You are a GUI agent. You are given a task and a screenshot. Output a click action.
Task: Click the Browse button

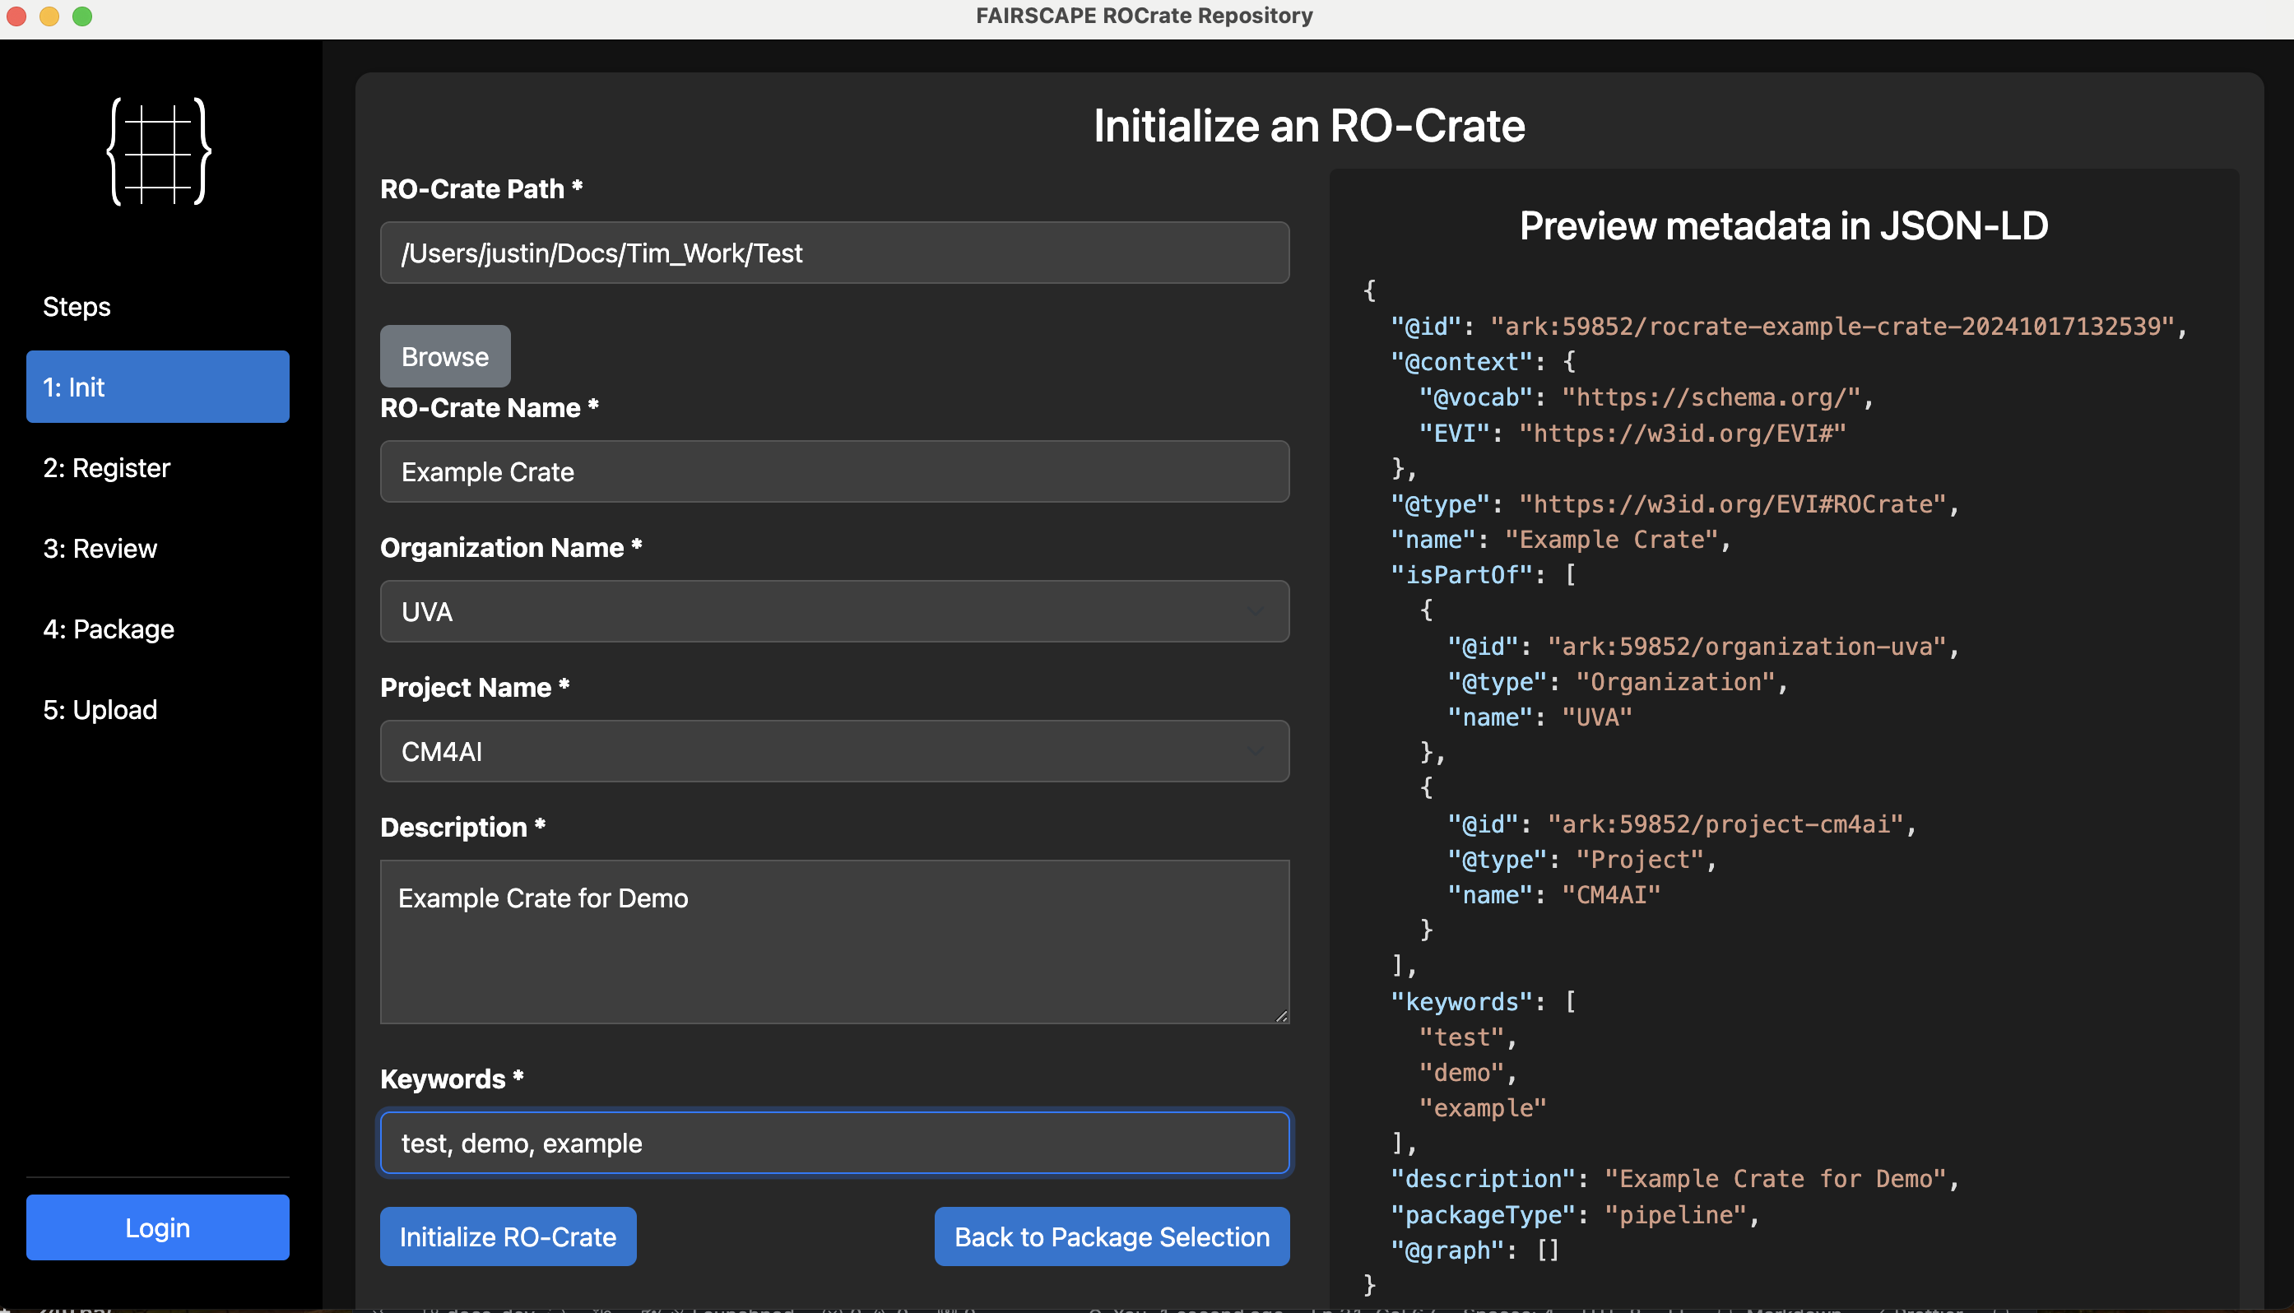click(x=445, y=356)
